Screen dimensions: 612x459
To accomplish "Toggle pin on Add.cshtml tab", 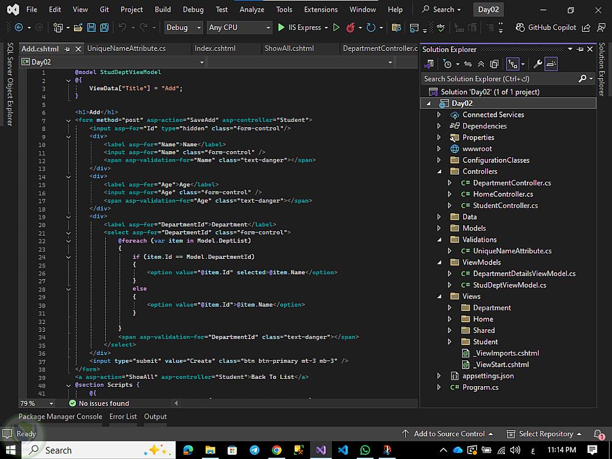I will [67, 49].
